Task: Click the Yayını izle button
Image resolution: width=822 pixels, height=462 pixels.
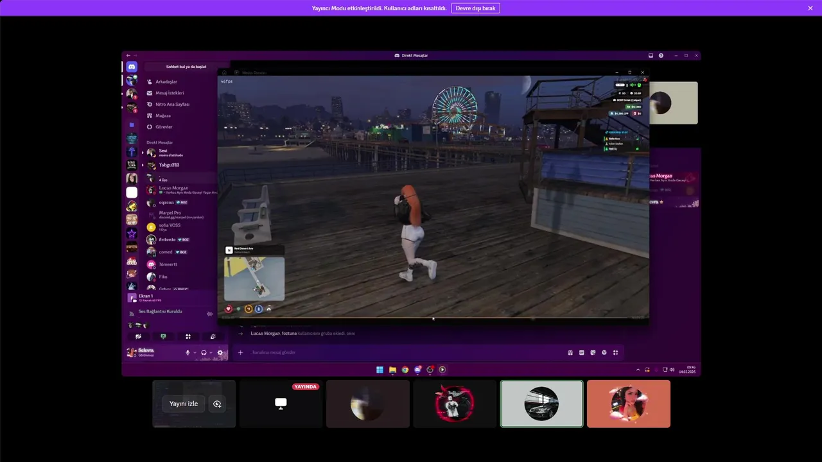Action: point(184,404)
